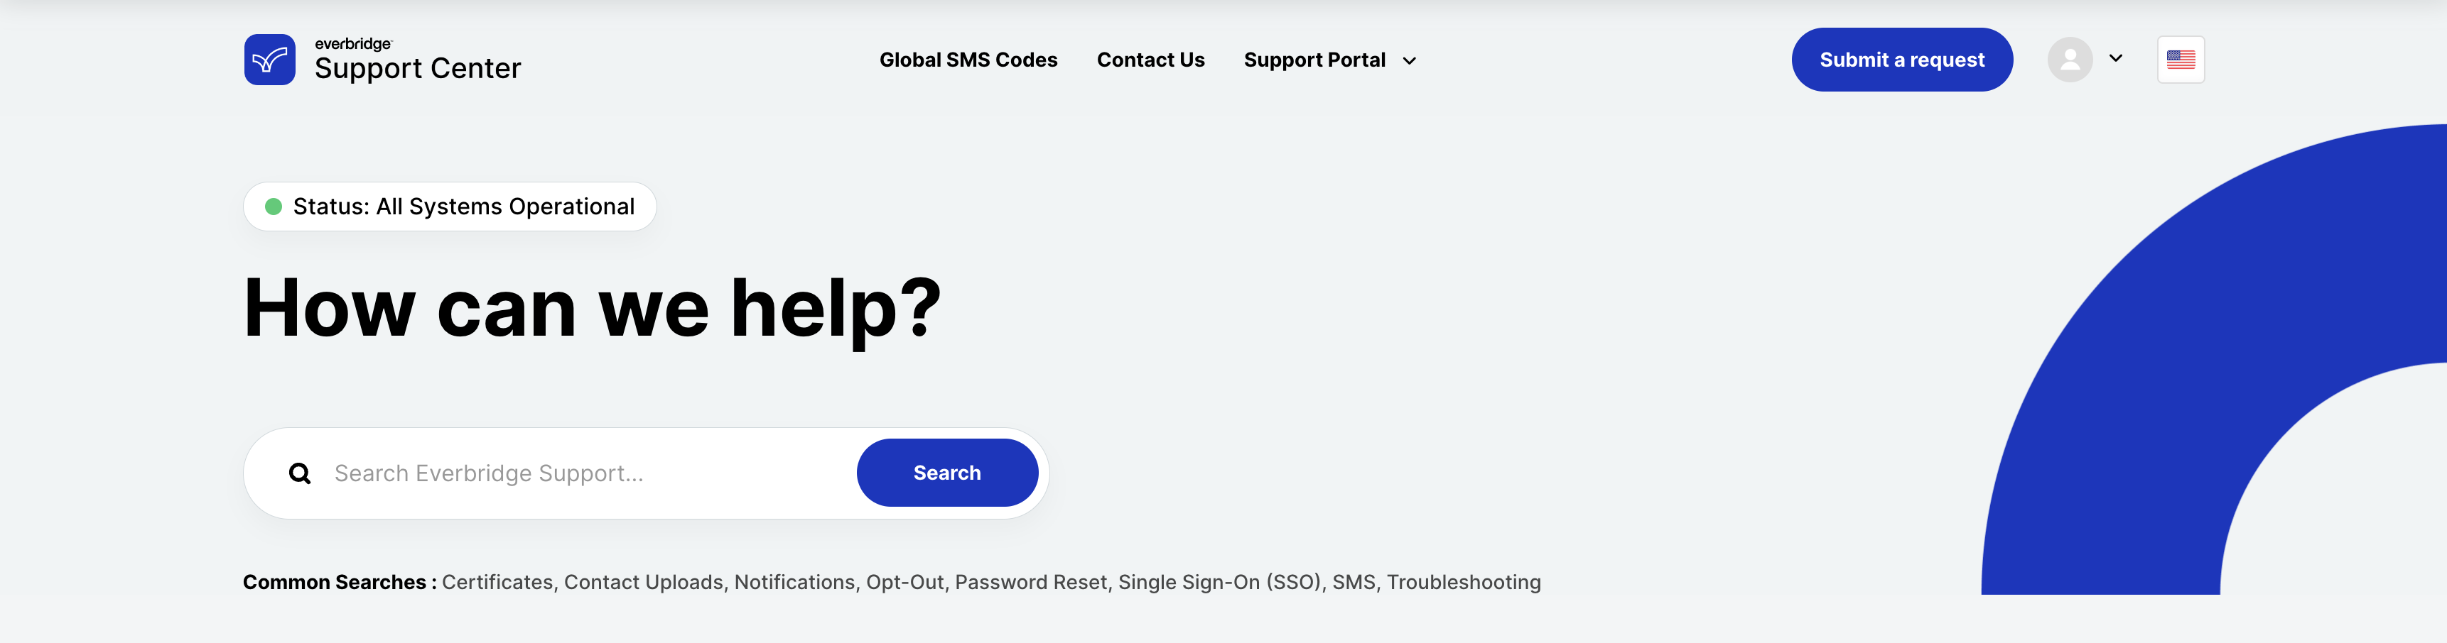Click the Everbridge logo icon

point(270,60)
